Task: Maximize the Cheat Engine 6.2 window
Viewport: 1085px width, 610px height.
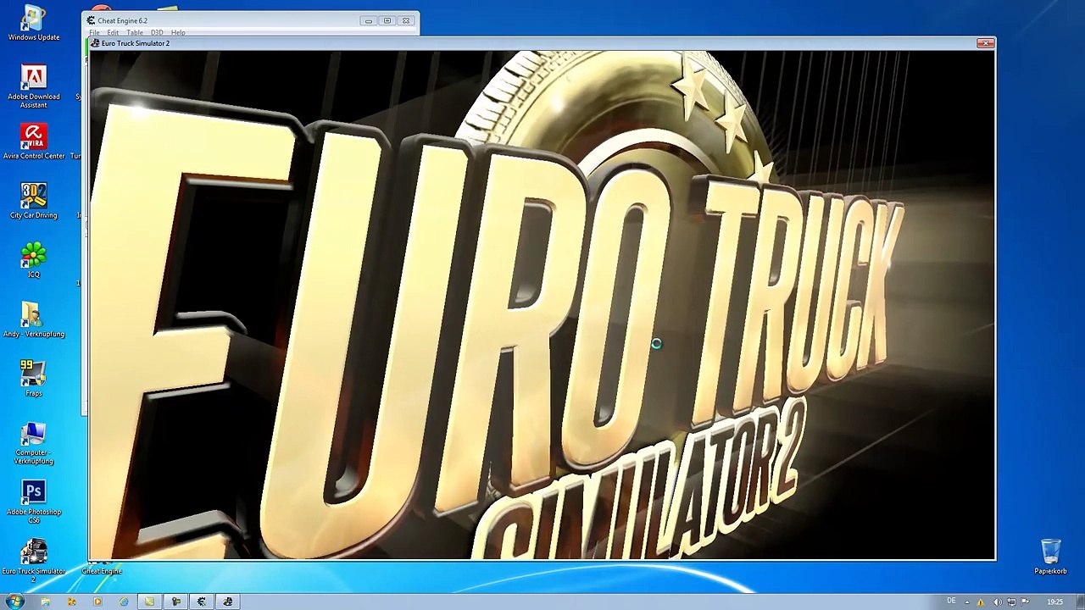Action: tap(387, 20)
